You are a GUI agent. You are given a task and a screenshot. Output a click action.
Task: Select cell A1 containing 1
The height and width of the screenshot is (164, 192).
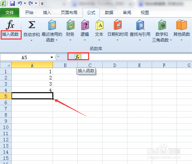[32, 72]
